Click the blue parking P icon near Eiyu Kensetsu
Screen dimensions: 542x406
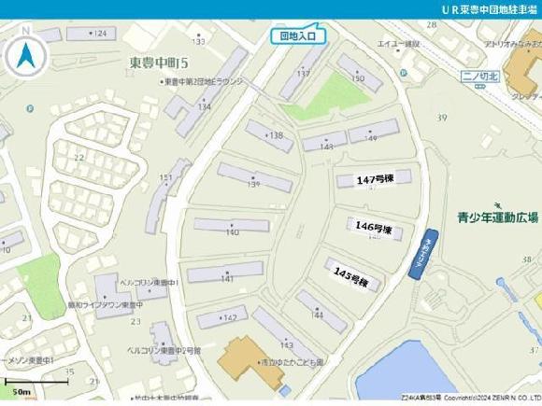click(403, 73)
